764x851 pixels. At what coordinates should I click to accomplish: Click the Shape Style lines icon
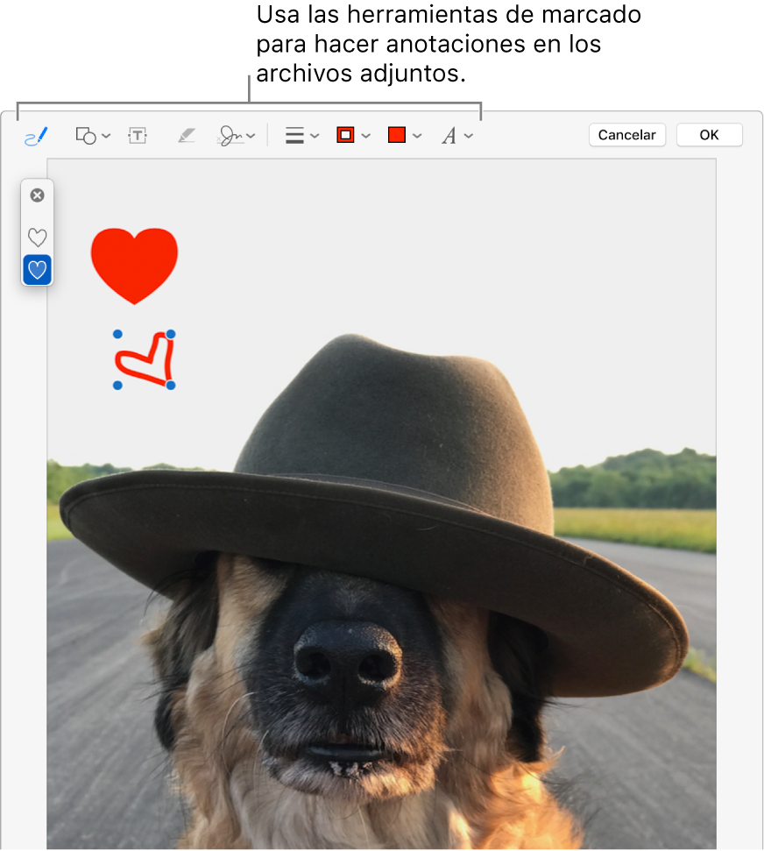pyautogui.click(x=295, y=136)
